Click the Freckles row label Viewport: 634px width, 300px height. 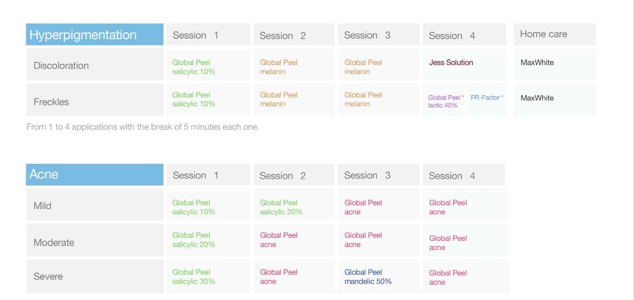[x=95, y=102]
